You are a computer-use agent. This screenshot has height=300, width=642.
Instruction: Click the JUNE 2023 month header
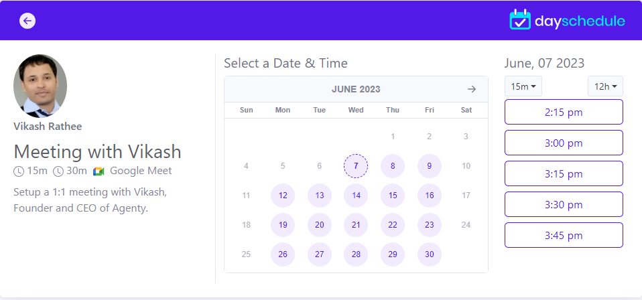[x=356, y=89]
